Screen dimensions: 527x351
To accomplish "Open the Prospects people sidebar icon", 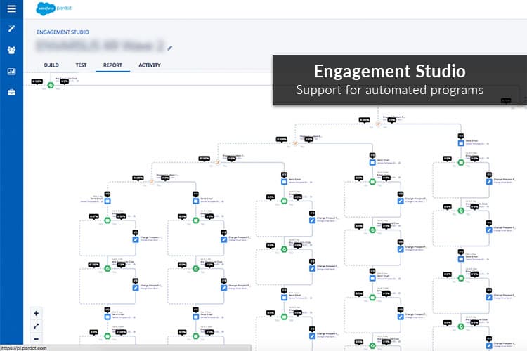I will tap(11, 51).
